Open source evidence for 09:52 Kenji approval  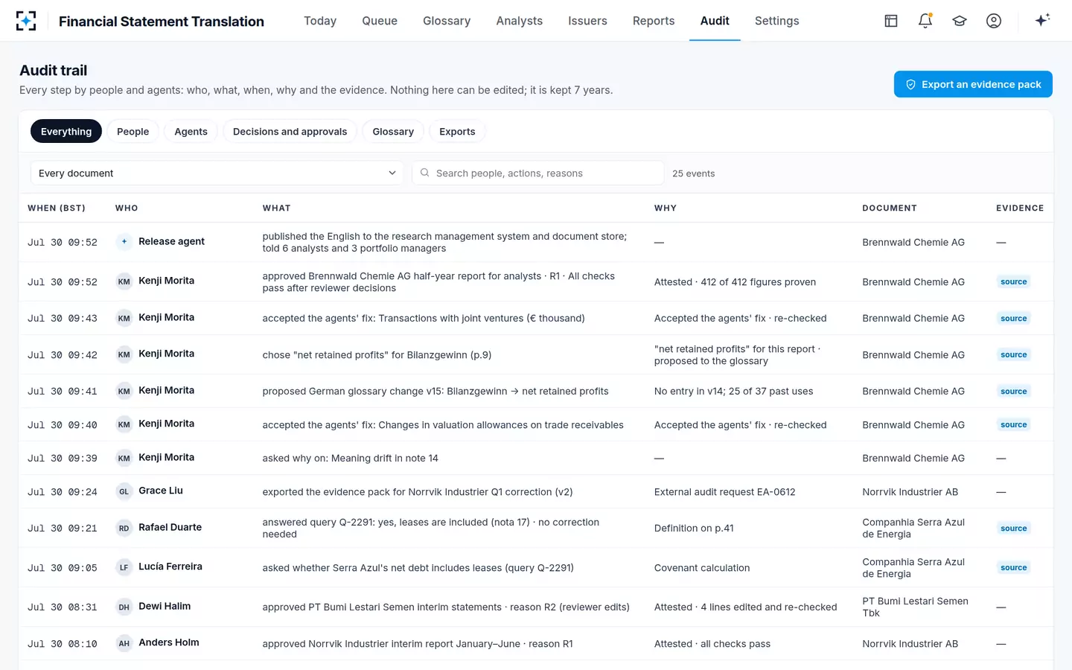pyautogui.click(x=1013, y=281)
